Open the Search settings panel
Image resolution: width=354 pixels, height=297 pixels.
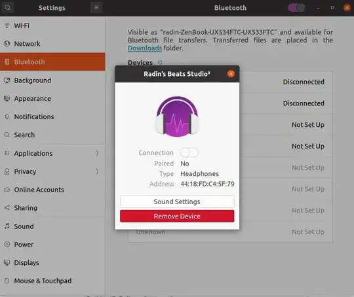52,135
